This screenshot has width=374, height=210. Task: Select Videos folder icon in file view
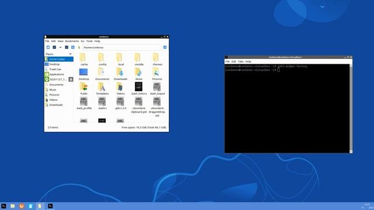[x=120, y=87]
